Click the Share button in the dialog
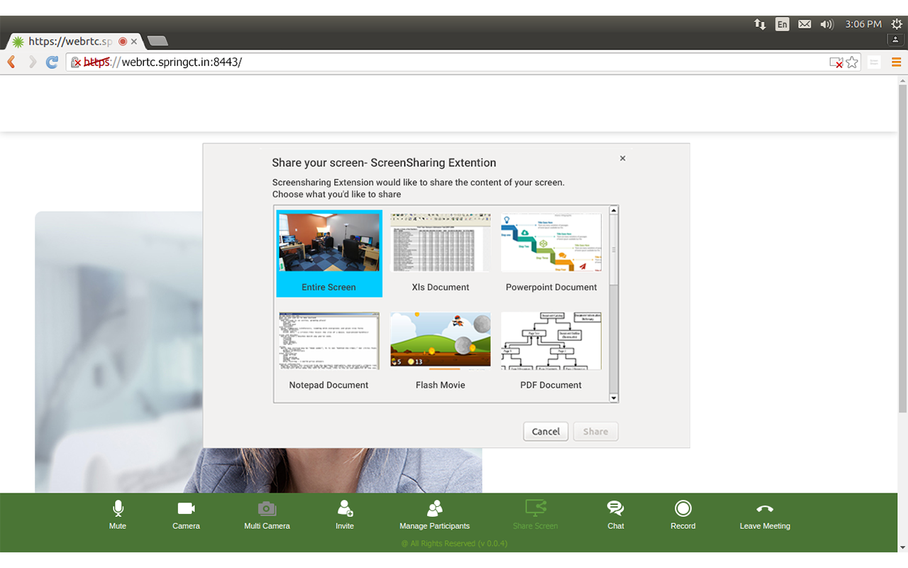The image size is (908, 568). [x=596, y=431]
